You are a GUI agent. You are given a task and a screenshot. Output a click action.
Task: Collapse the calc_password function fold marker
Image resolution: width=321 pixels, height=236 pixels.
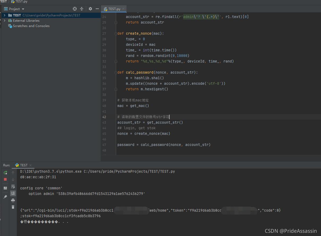click(116, 72)
